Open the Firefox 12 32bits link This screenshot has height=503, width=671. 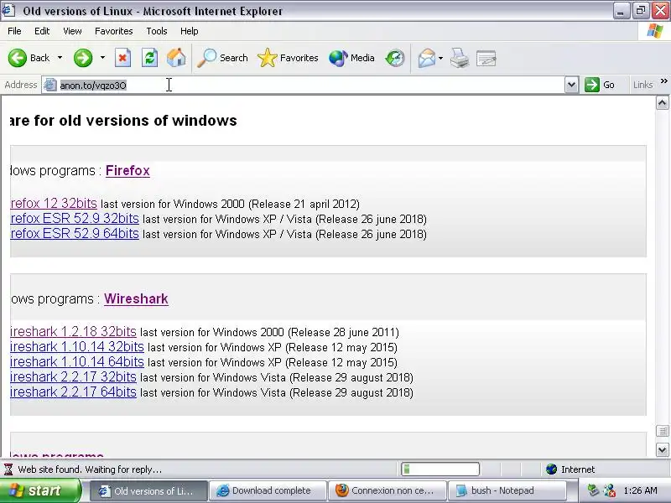pos(54,203)
